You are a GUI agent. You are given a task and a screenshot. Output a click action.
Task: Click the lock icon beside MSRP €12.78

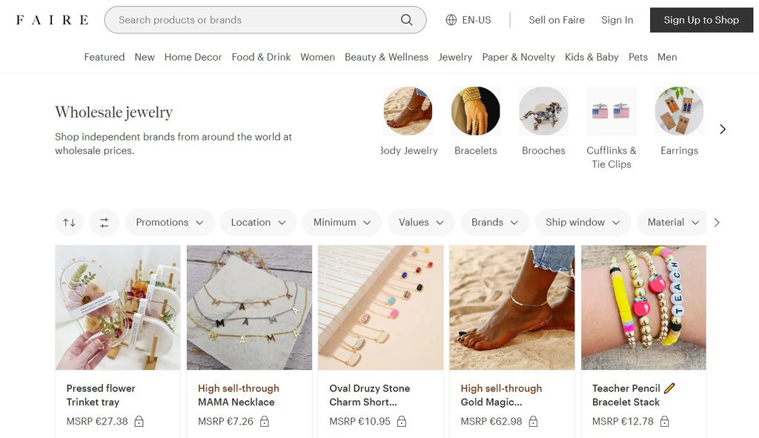(664, 421)
